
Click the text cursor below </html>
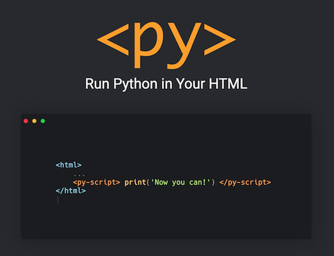coord(58,200)
